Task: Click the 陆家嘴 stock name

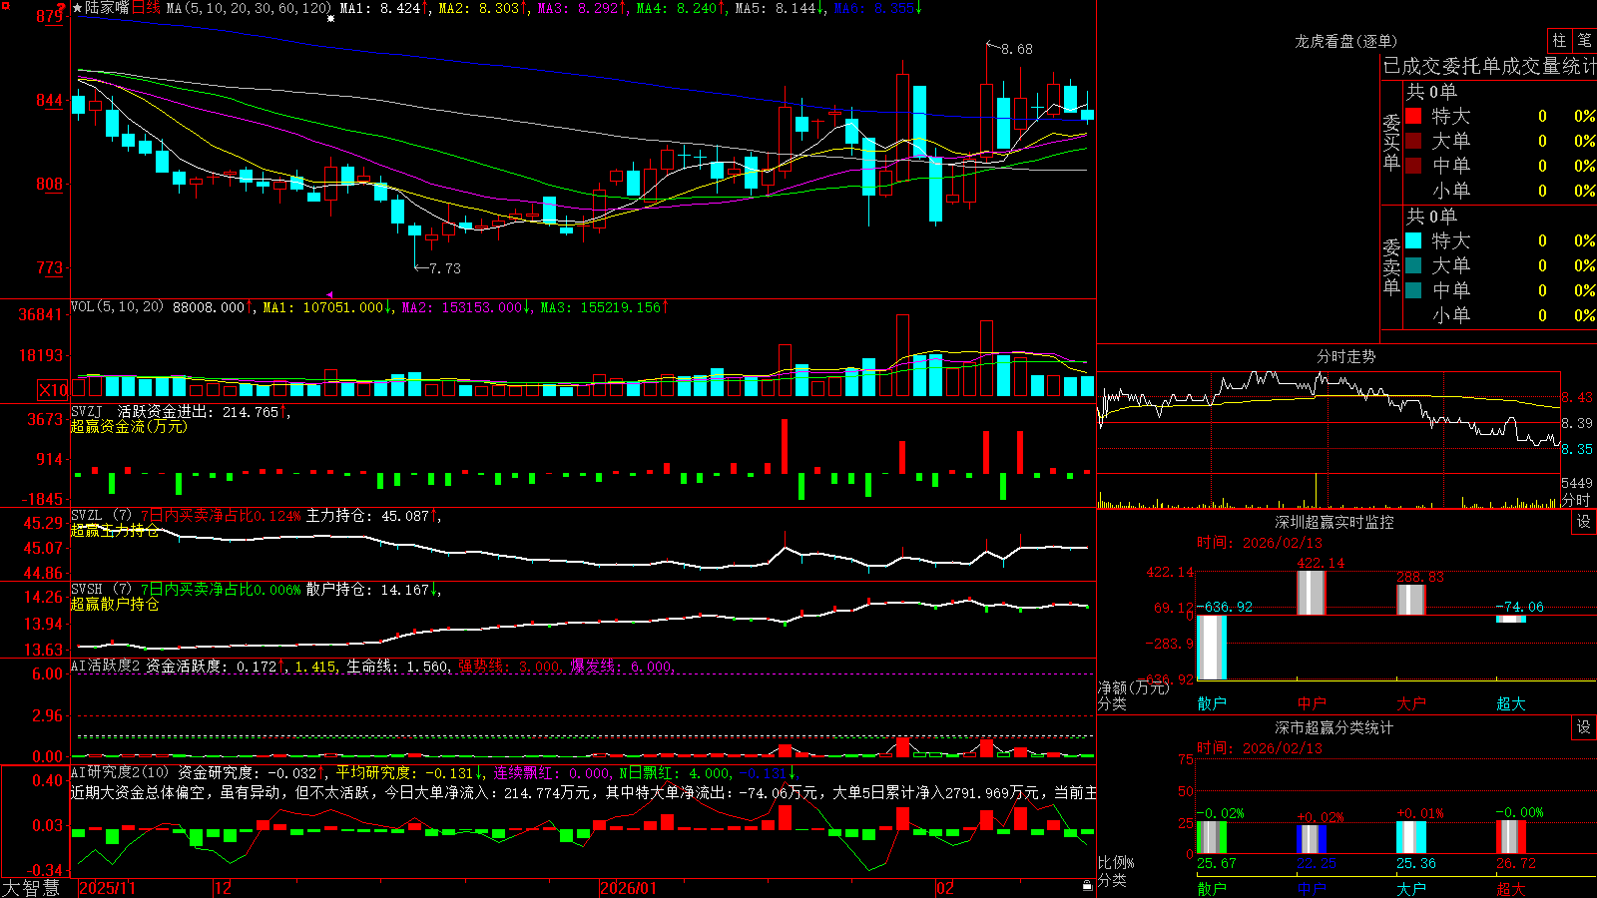Action: tap(107, 8)
